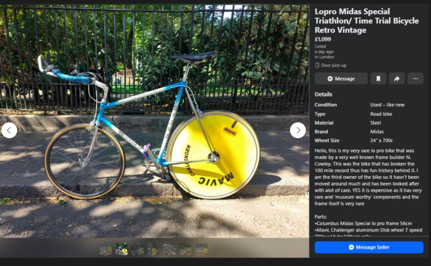
Task: Click the 'Wheel Size' label
Action: coord(327,141)
